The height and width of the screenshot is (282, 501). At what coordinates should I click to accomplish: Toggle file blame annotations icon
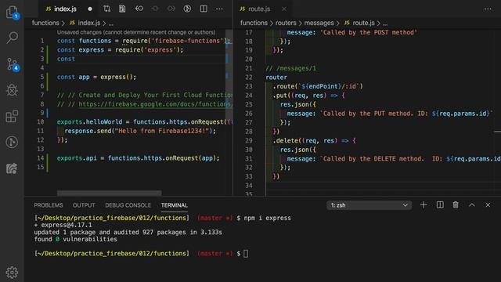[x=187, y=9]
